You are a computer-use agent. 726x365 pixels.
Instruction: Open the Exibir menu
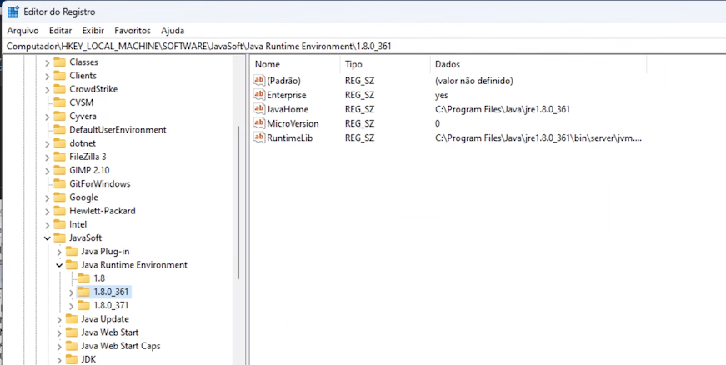coord(93,31)
